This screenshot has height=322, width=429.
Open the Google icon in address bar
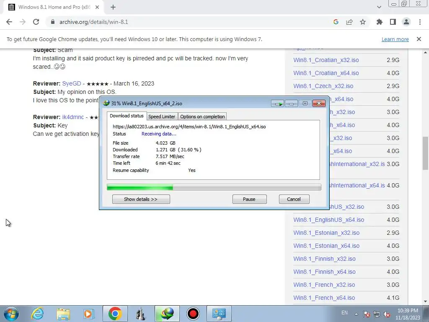[x=336, y=22]
